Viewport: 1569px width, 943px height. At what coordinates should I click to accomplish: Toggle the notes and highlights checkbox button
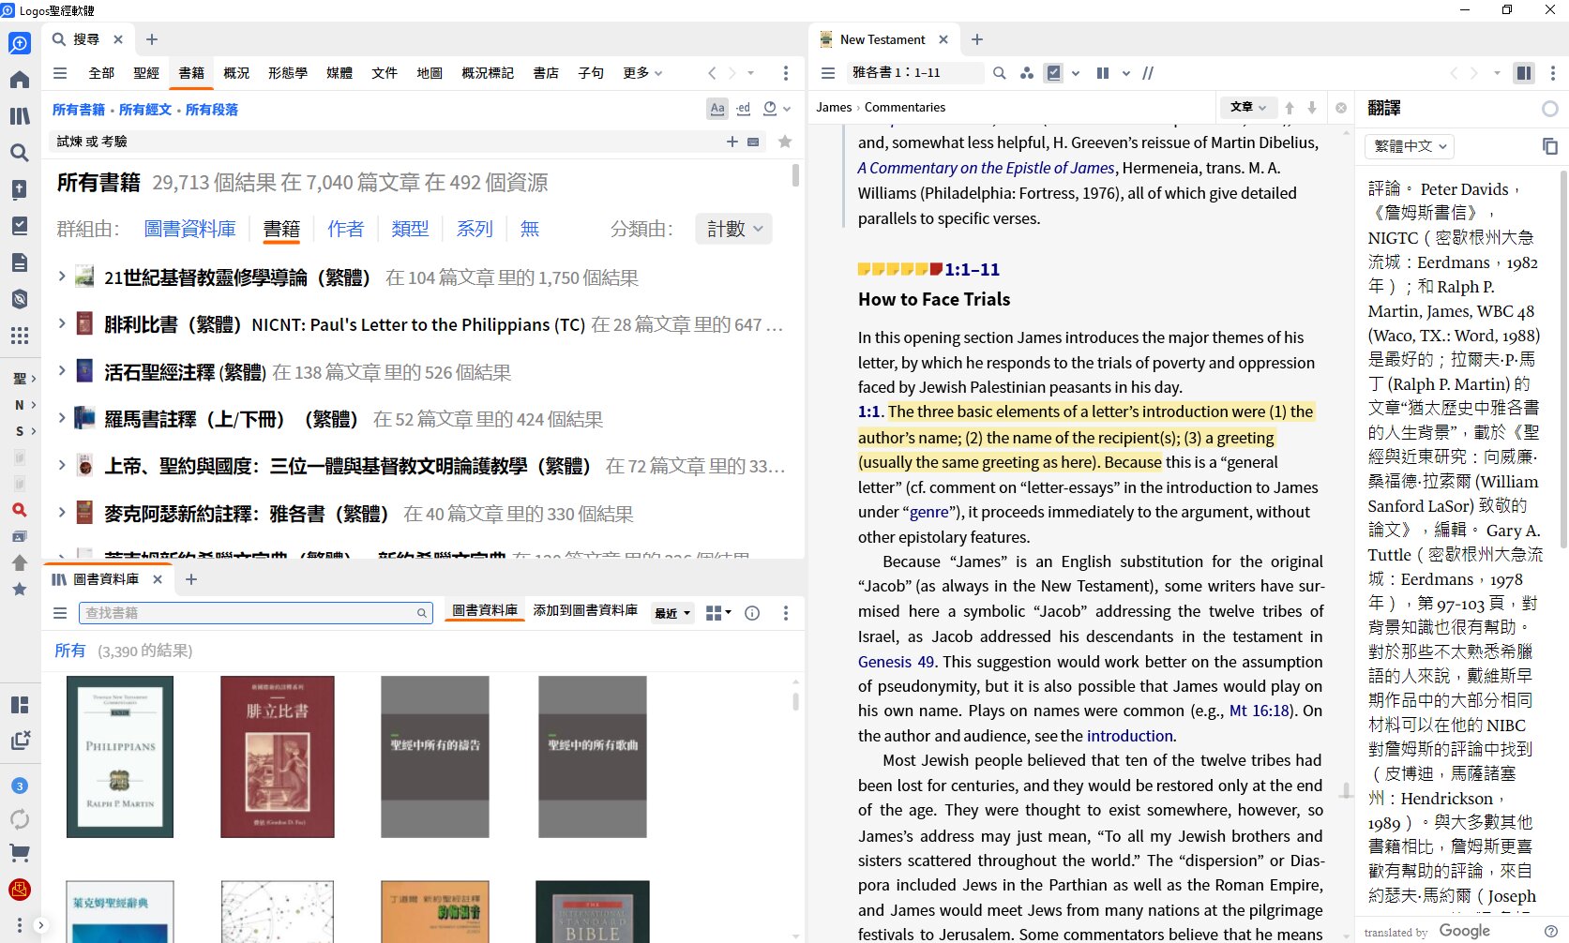click(x=1054, y=73)
